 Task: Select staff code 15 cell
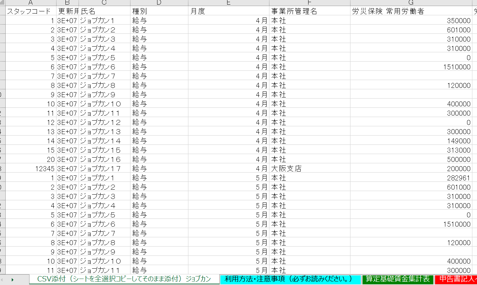[x=31, y=150]
